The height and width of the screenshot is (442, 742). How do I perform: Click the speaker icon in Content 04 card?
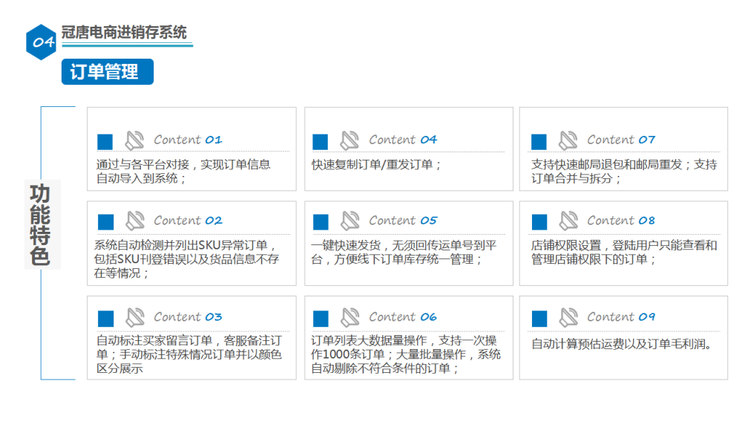(x=349, y=140)
